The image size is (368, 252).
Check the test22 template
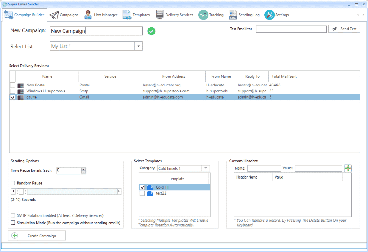(142, 193)
